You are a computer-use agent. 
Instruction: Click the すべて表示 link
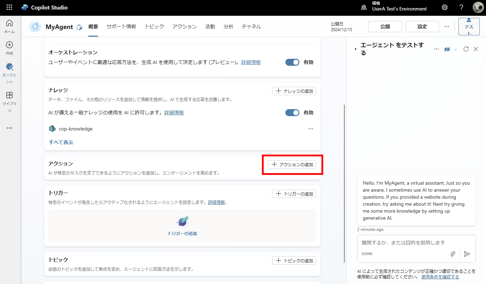pyautogui.click(x=61, y=142)
